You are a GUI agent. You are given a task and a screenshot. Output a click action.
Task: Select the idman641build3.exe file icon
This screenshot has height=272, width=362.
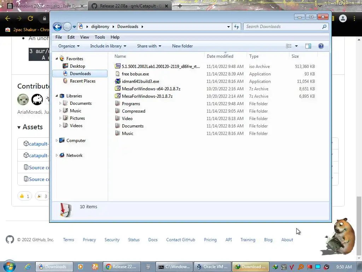pos(118,81)
